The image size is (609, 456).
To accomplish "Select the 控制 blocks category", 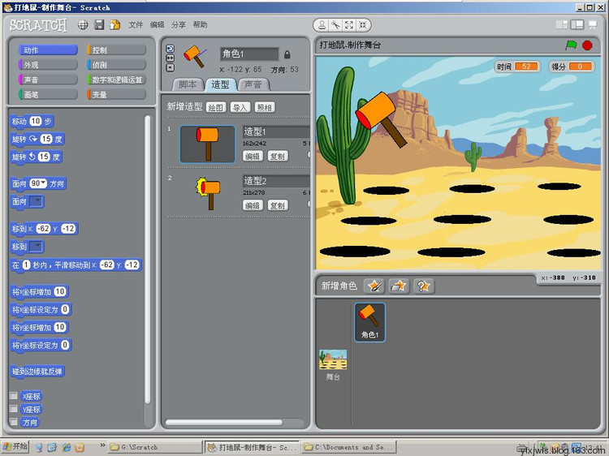I will pos(116,50).
